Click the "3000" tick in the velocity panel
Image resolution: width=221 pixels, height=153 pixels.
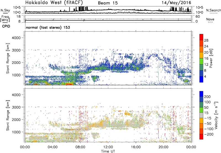click(x=16, y=107)
